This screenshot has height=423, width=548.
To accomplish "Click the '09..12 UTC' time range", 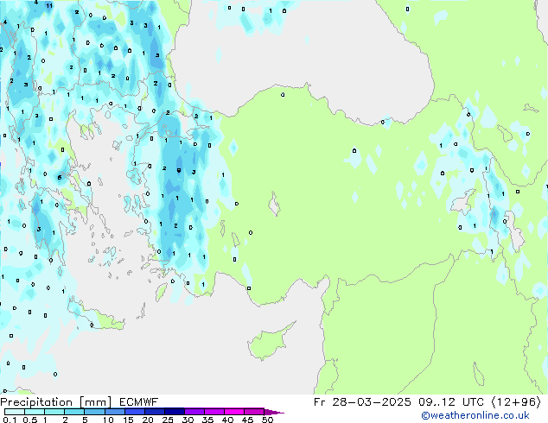I will (451, 402).
